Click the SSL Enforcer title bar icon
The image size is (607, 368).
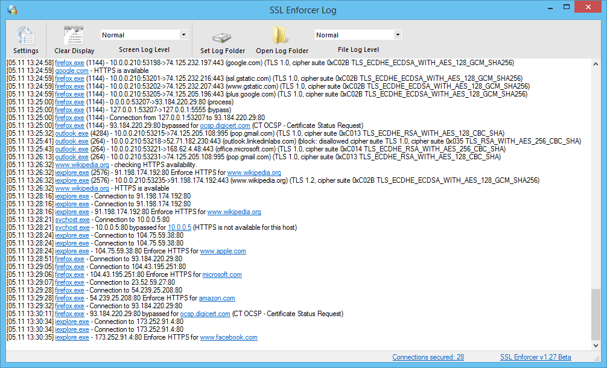tap(12, 10)
